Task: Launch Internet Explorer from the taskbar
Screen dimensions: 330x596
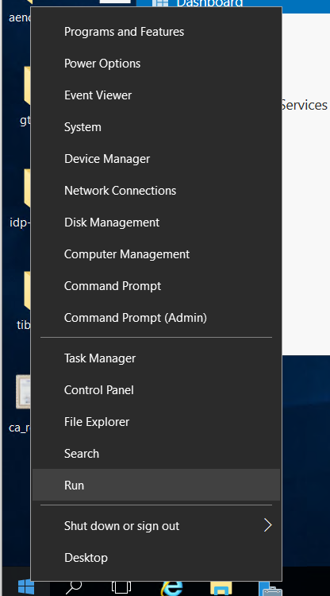Action: 171,588
